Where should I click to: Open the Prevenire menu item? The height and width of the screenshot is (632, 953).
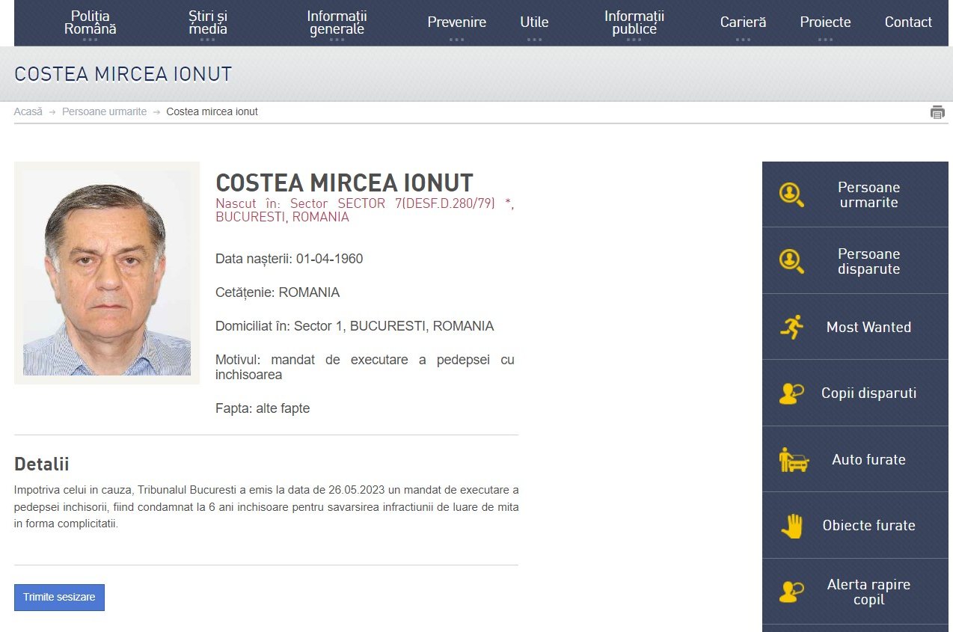point(457,23)
